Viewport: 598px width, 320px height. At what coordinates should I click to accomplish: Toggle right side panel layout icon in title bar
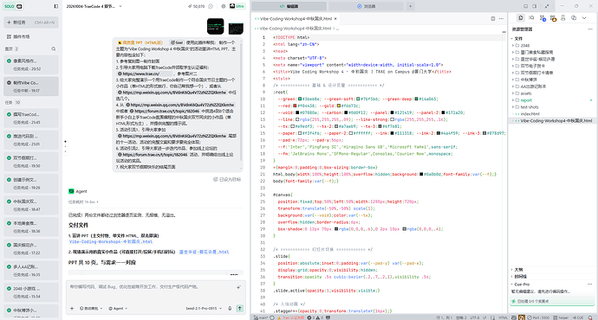pos(535,6)
